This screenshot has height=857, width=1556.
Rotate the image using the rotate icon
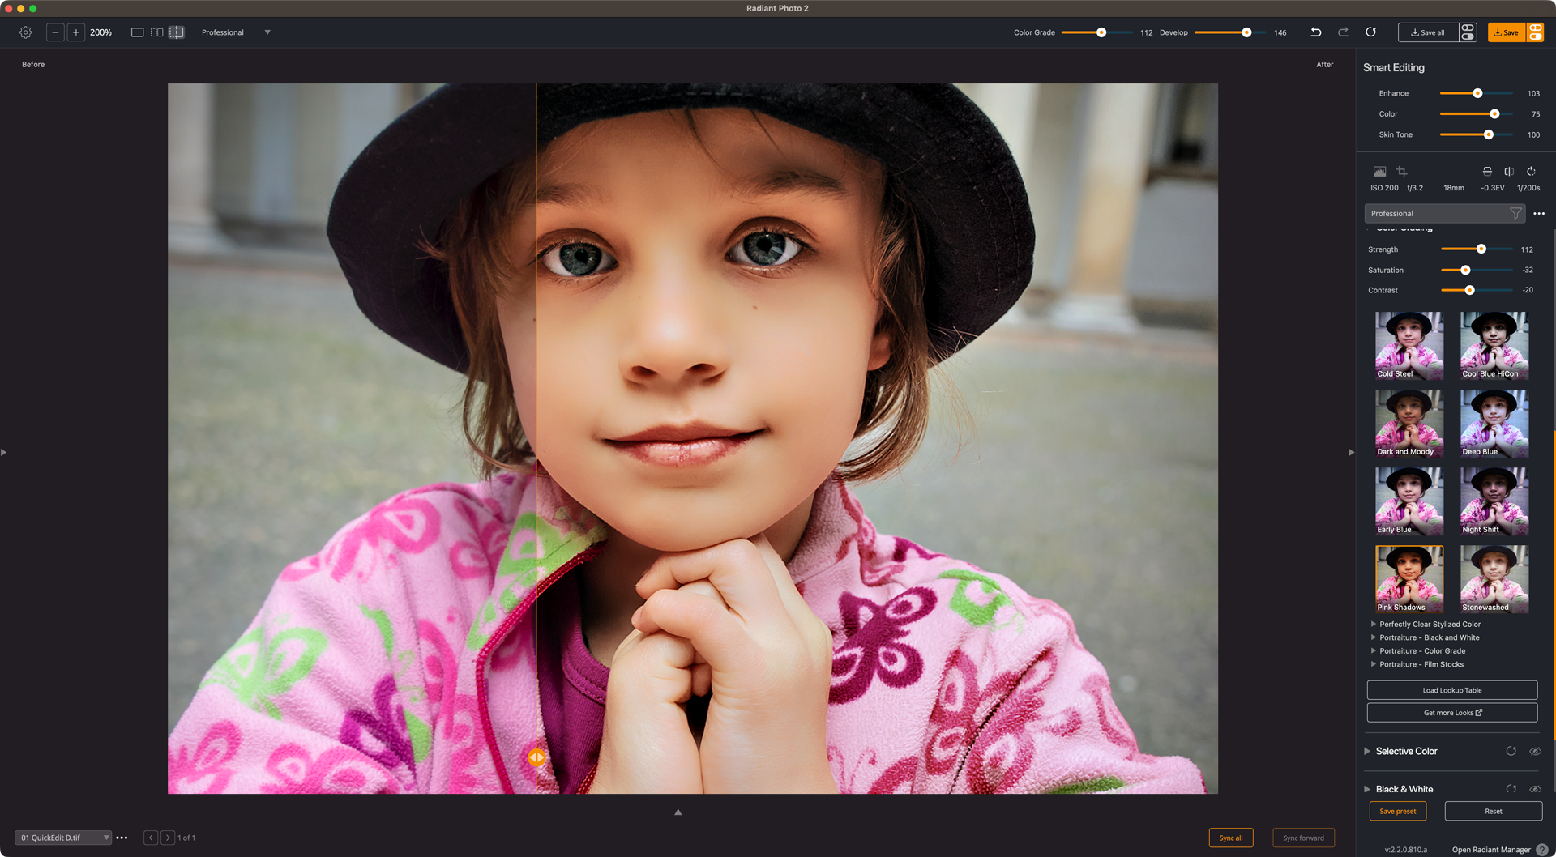pyautogui.click(x=1531, y=172)
